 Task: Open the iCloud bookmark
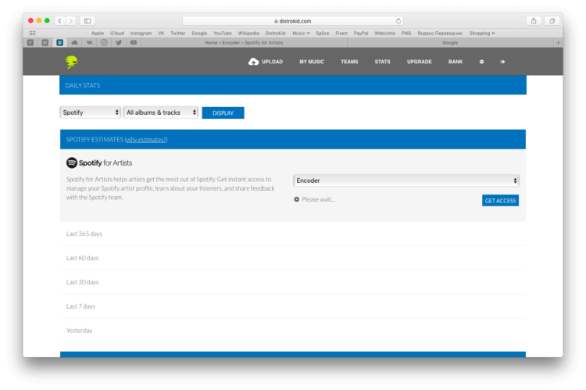tap(117, 34)
